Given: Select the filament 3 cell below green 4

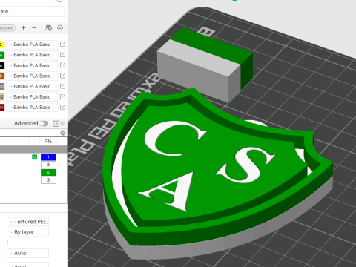Looking at the screenshot, I should click(48, 180).
